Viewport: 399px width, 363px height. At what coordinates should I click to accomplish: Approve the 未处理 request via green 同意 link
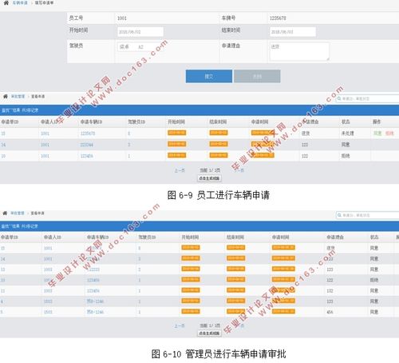(377, 134)
